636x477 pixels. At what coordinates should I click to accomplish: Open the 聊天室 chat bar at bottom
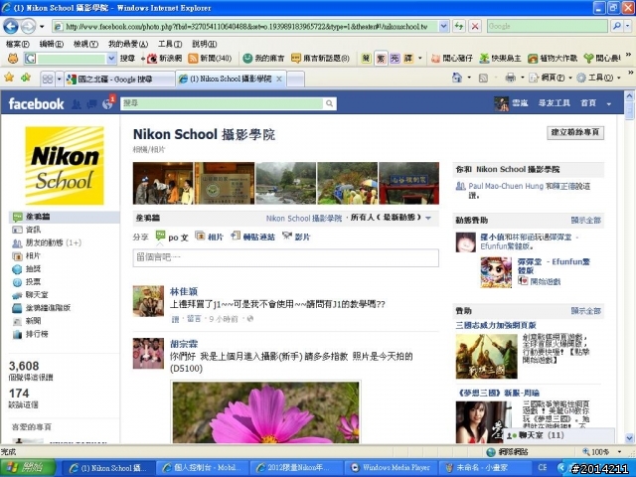click(558, 435)
